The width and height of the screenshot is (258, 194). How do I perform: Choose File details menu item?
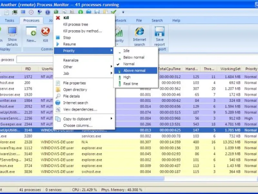tap(84, 96)
